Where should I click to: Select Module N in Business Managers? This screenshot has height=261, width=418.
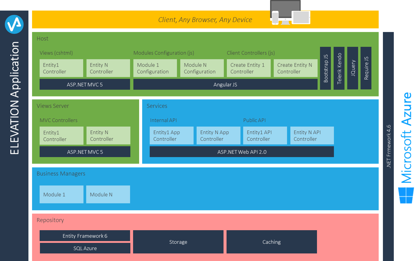coord(108,194)
